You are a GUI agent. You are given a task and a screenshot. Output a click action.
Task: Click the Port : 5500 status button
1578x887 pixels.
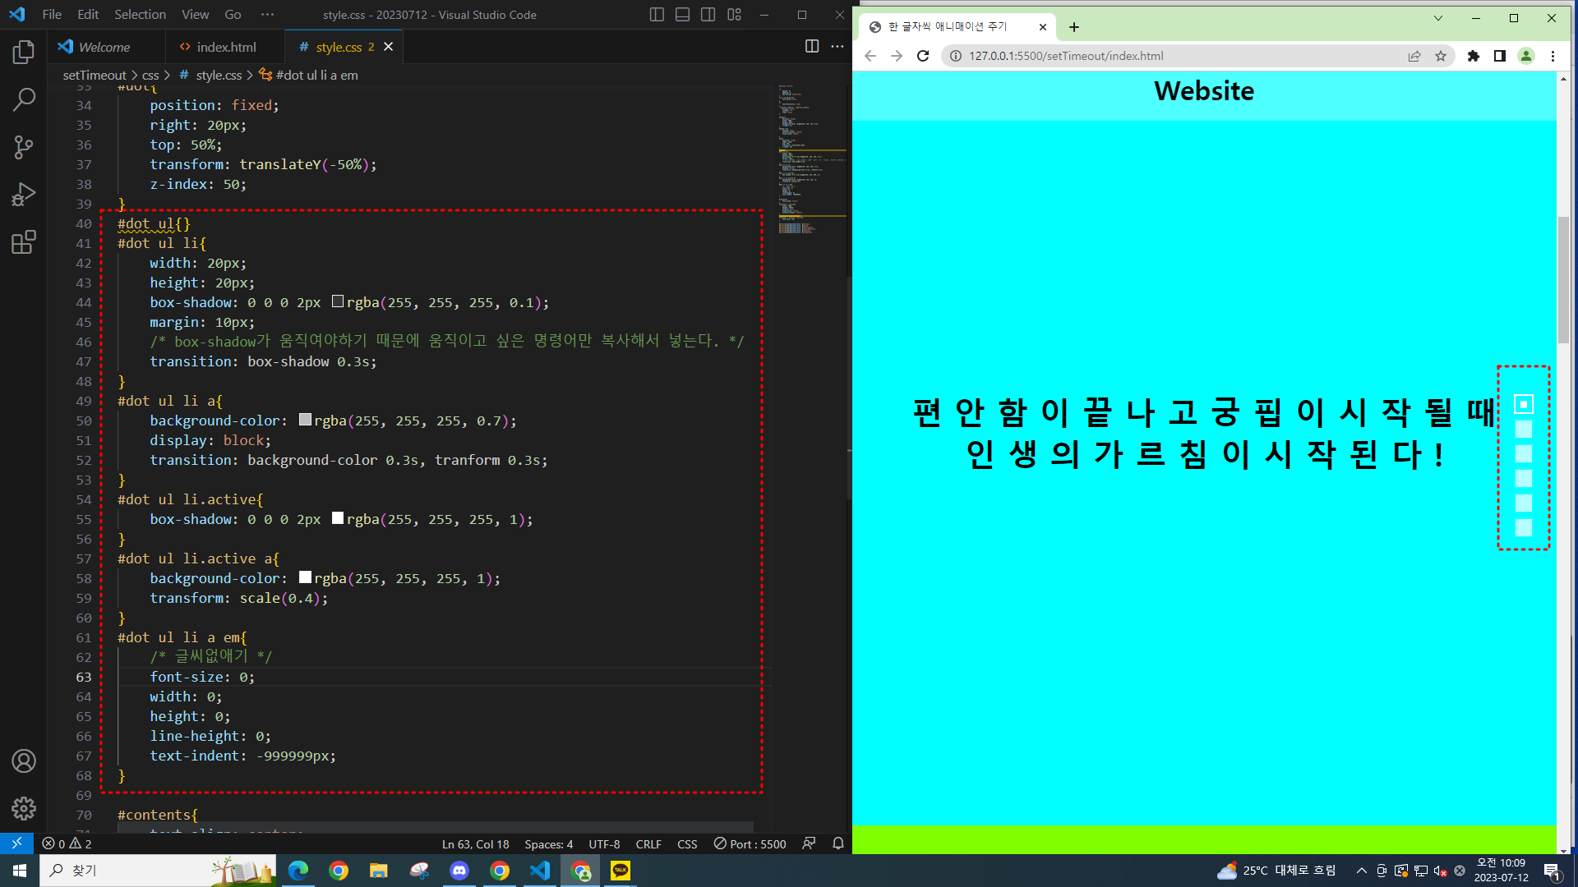(x=750, y=843)
